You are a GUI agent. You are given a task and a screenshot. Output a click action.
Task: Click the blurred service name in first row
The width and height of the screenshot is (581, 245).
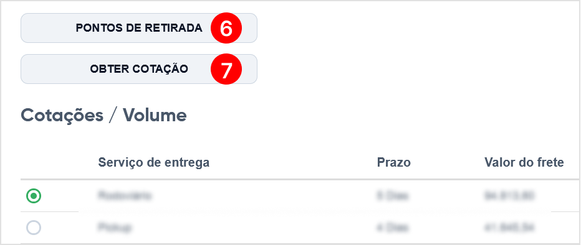125,196
